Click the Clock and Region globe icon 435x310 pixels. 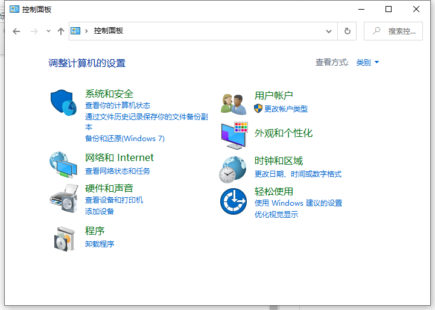pos(232,169)
